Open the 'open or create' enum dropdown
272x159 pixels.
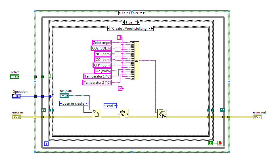(x=86, y=103)
